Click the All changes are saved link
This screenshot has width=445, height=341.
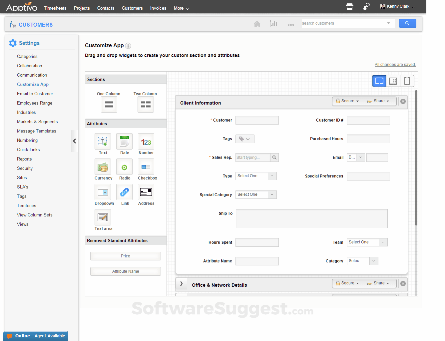tap(395, 65)
